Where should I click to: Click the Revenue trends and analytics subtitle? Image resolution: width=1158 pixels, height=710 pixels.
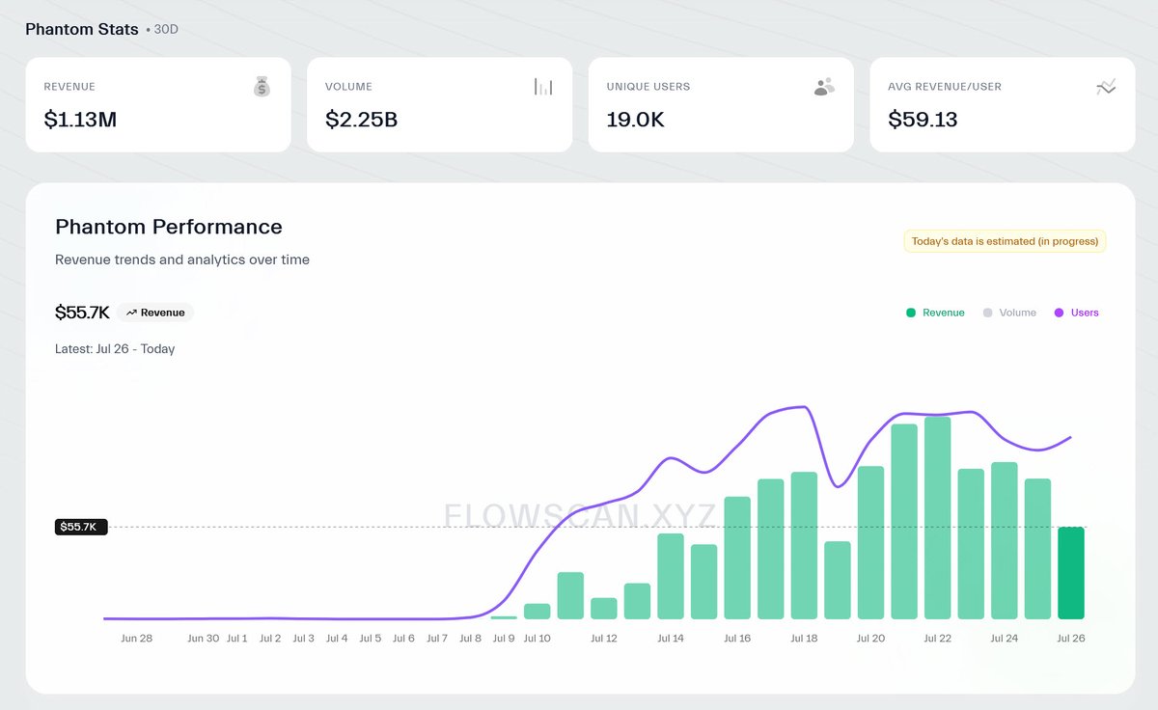tap(182, 259)
